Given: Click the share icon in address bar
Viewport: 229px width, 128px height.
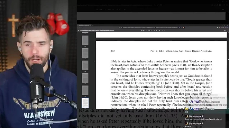Looking at the screenshot, I should pos(182,28).
